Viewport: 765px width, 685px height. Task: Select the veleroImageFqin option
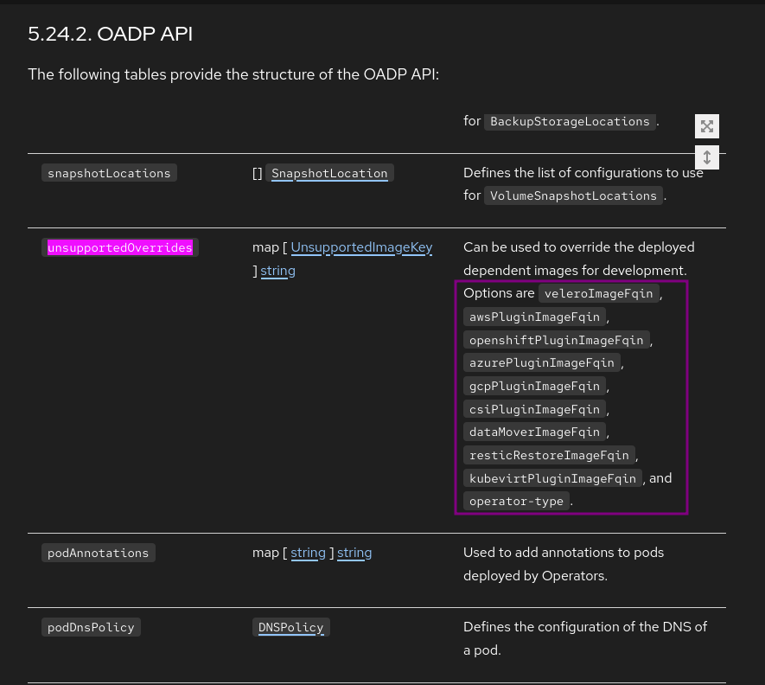click(x=598, y=294)
